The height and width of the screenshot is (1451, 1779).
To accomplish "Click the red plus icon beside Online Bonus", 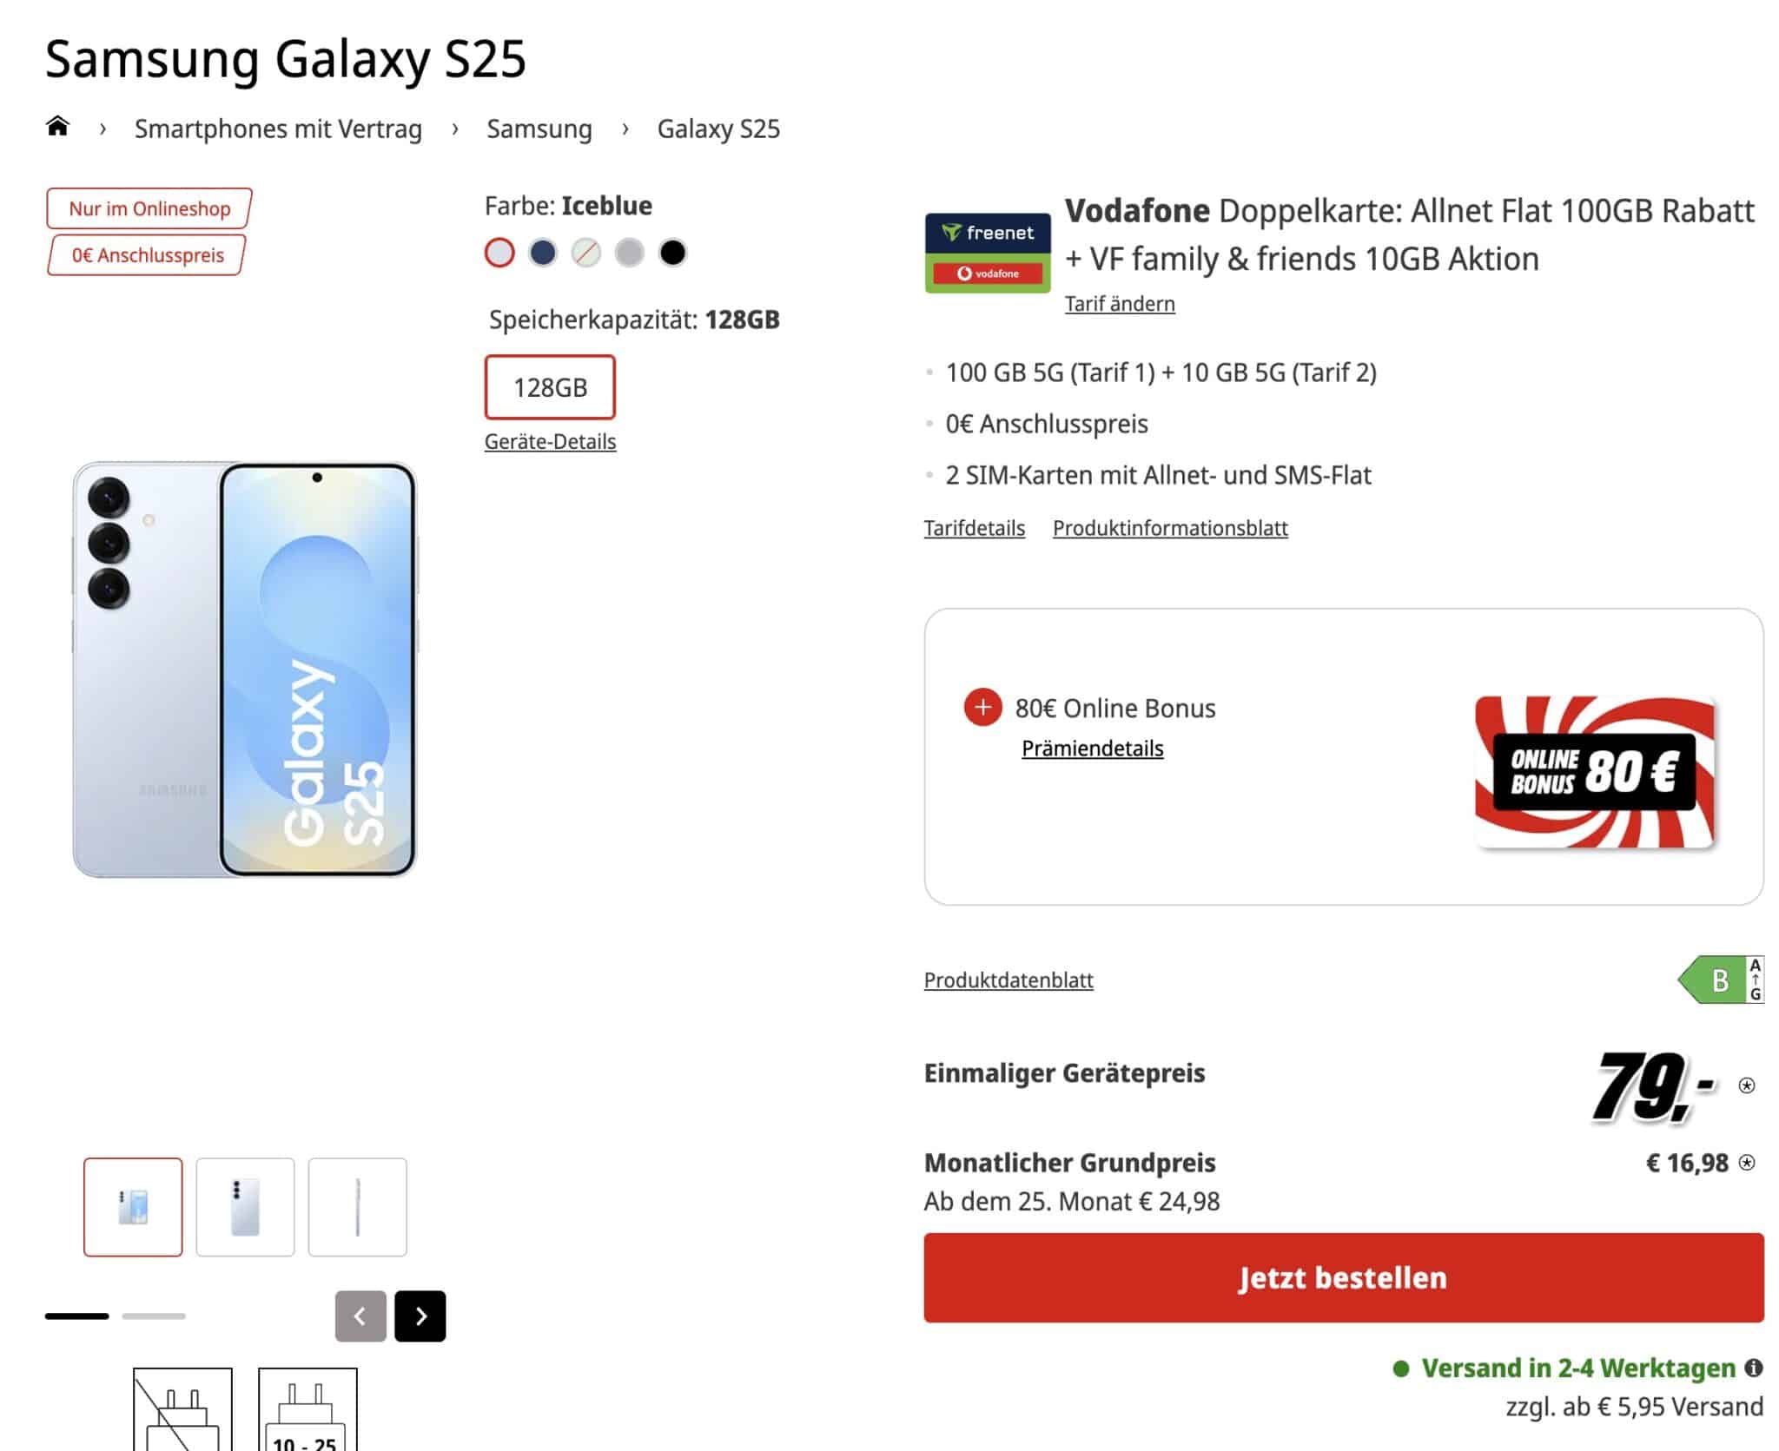I will (982, 708).
